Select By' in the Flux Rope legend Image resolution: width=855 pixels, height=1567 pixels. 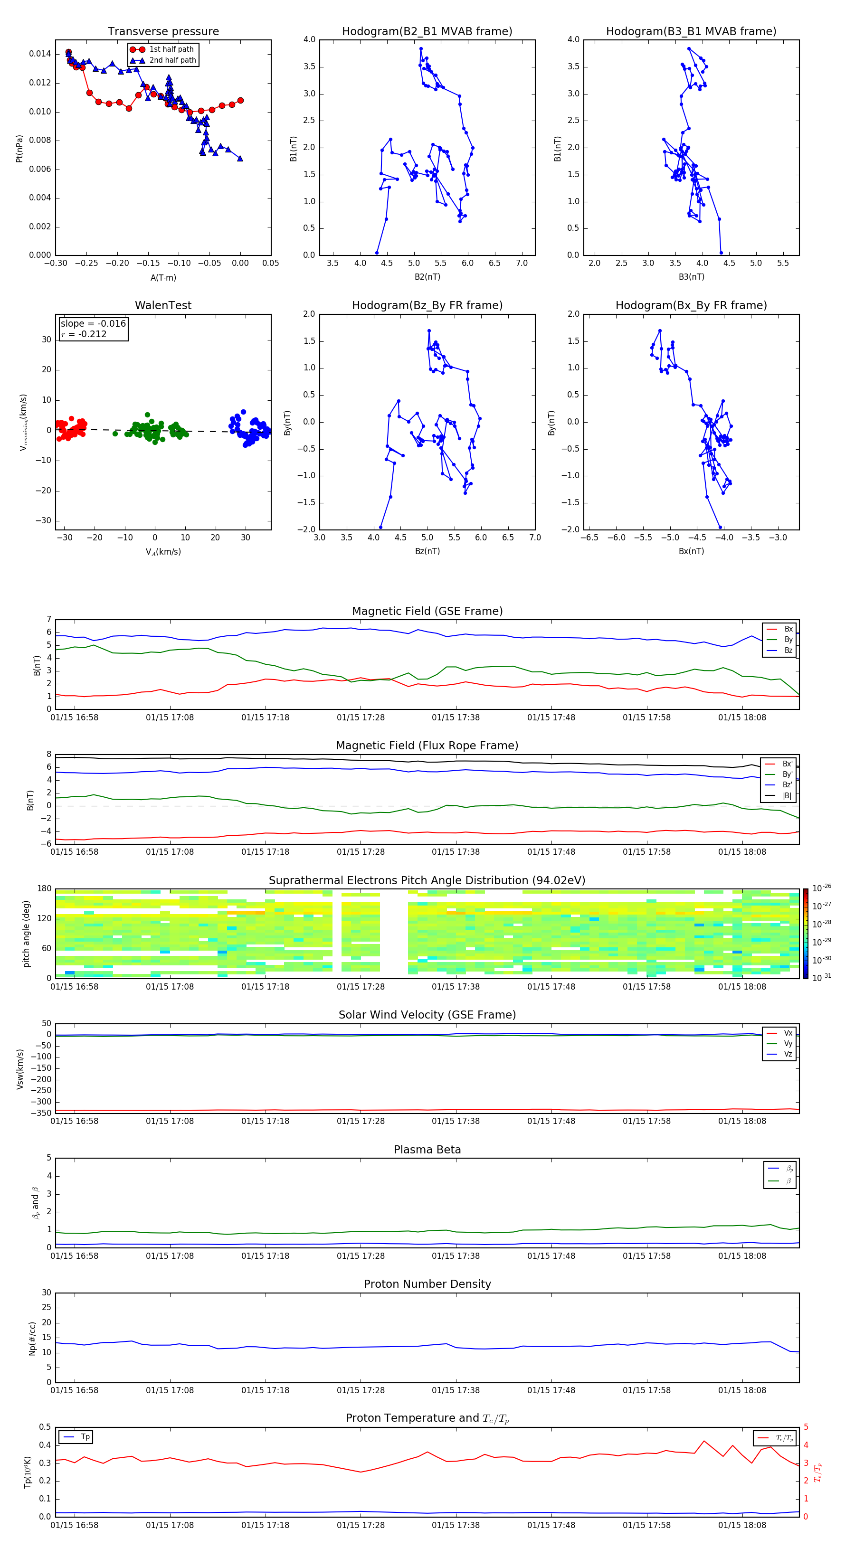tap(779, 774)
